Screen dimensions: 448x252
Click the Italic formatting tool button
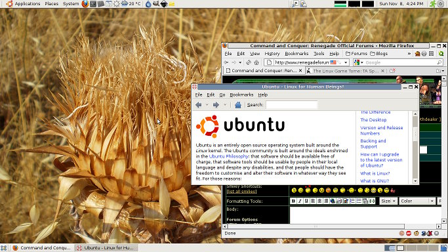(300, 201)
